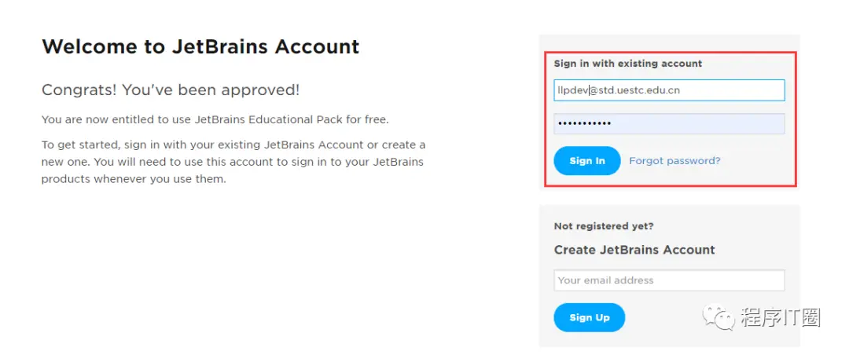Click the 'new one. You will need' line

[232, 162]
